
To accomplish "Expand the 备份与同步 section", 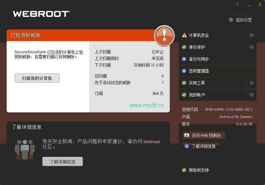I will (x=199, y=59).
